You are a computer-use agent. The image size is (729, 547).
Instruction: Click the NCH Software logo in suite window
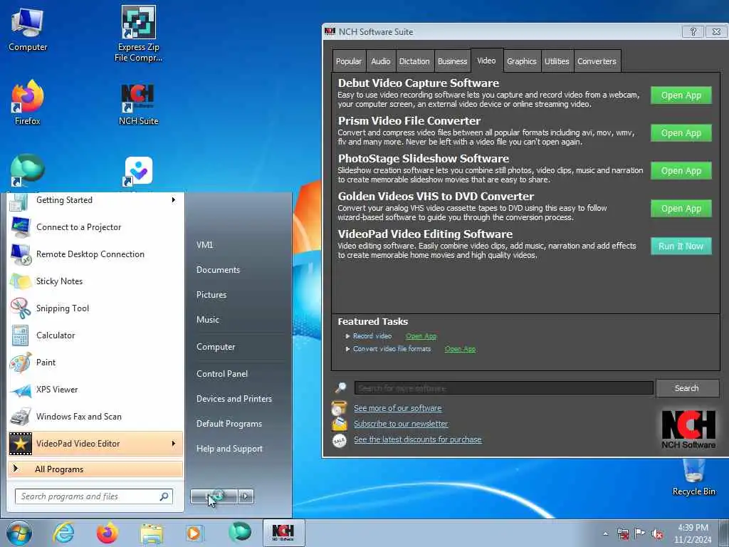pyautogui.click(x=688, y=429)
